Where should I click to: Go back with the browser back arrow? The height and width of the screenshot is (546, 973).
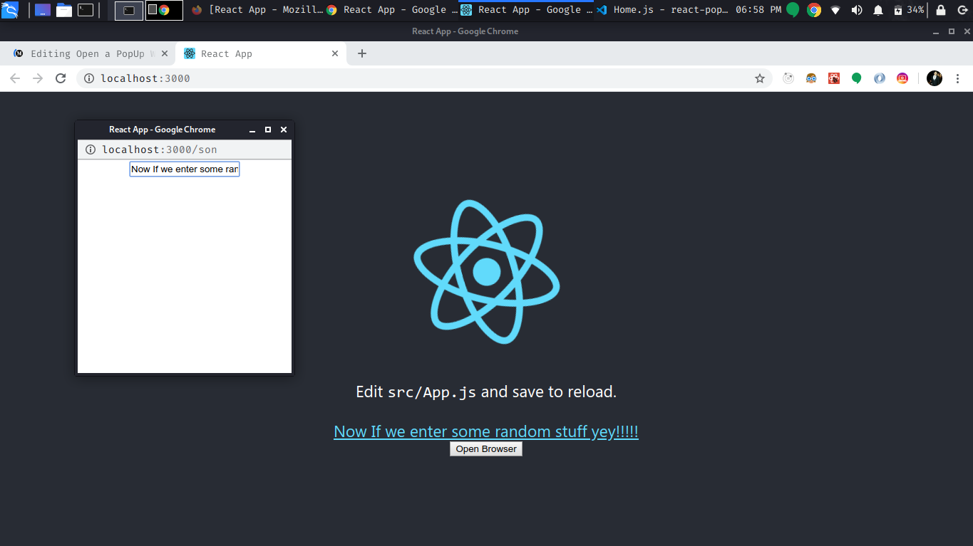coord(15,78)
